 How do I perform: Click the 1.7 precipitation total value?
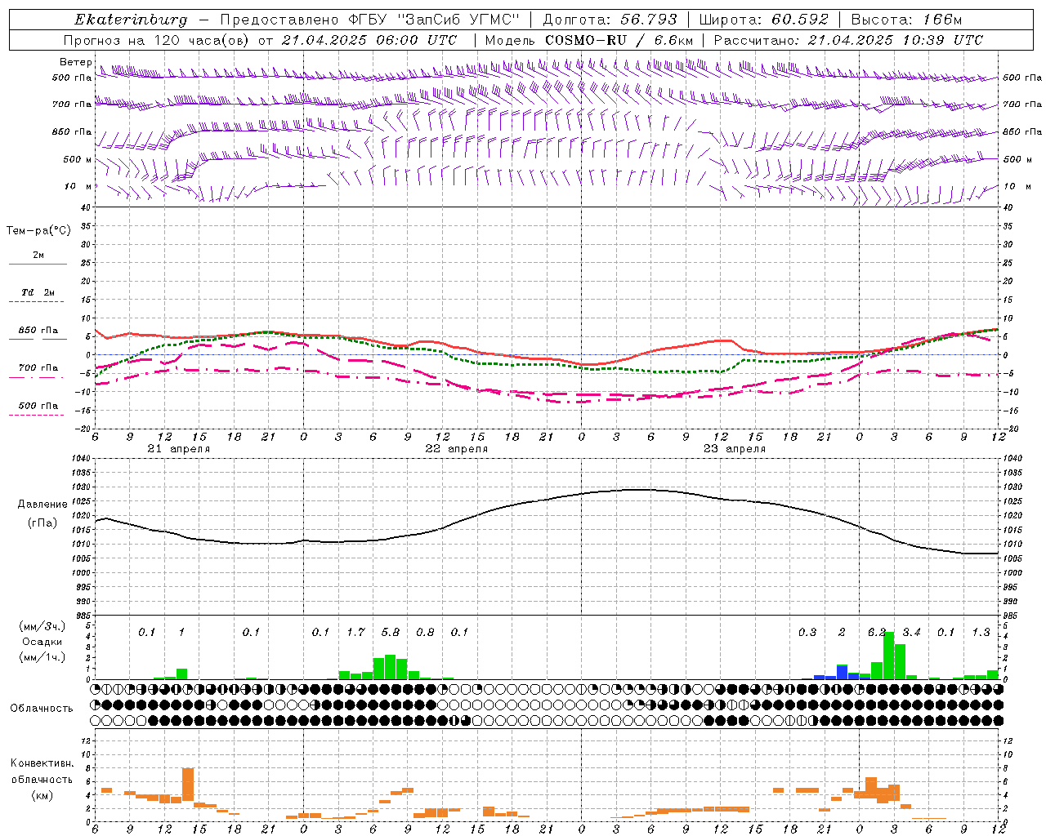point(355,633)
